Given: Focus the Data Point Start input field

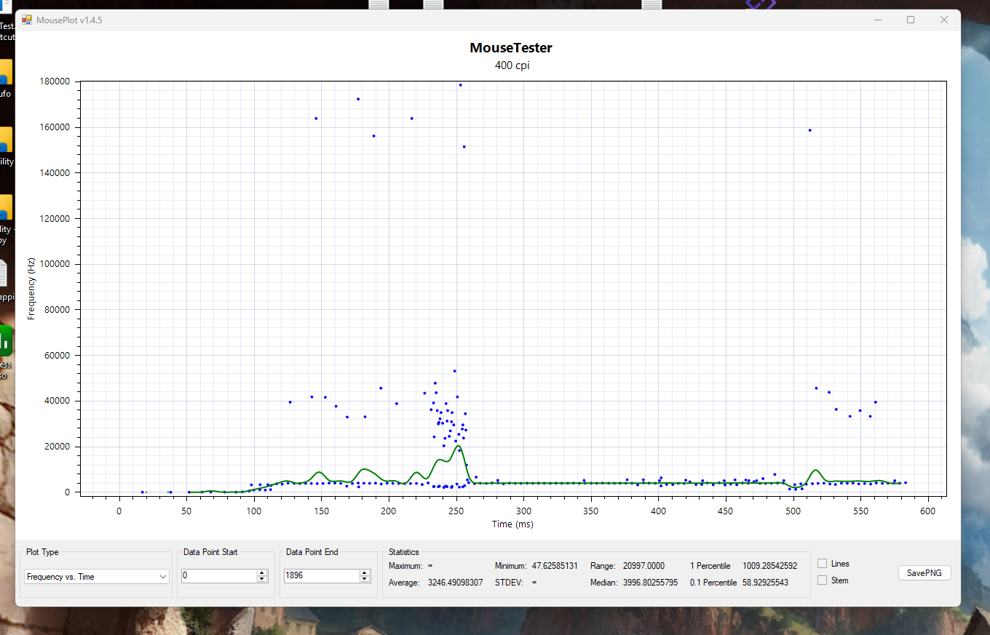Looking at the screenshot, I should (x=218, y=576).
